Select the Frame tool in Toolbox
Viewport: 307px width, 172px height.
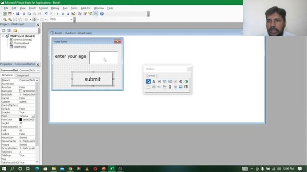click(x=148, y=87)
